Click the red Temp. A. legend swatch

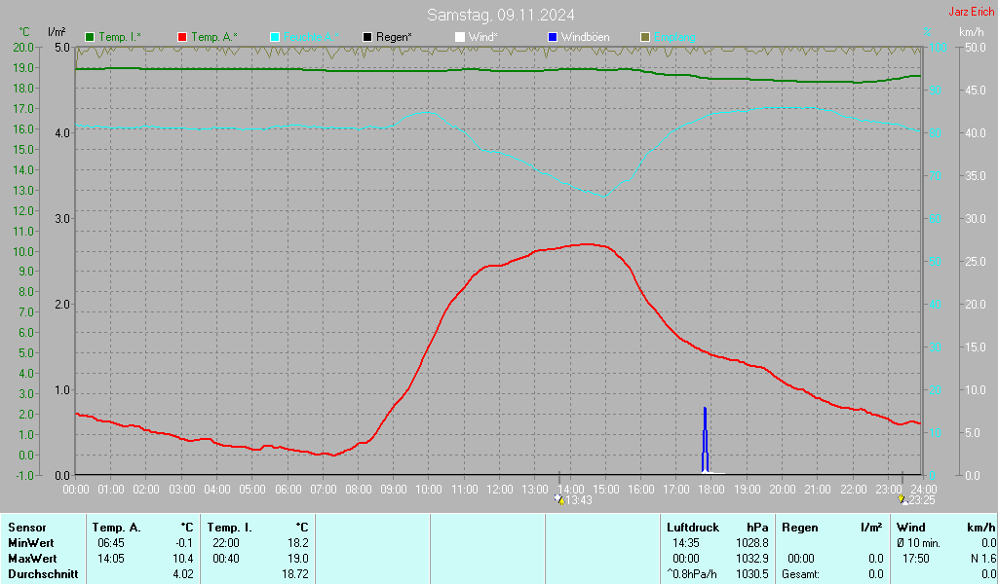pos(182,38)
